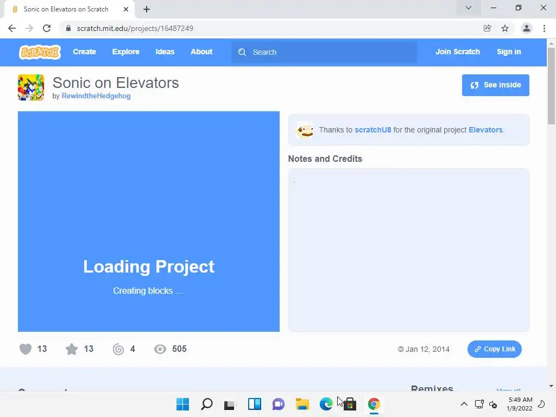Click the Search input field

[324, 52]
